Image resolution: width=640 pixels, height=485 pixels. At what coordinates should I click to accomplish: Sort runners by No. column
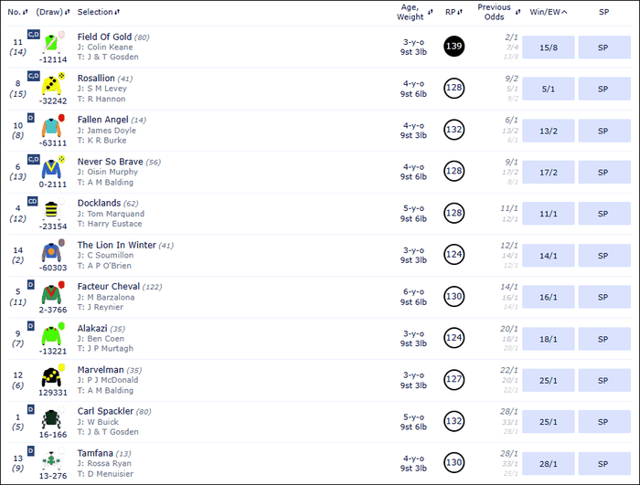[18, 12]
